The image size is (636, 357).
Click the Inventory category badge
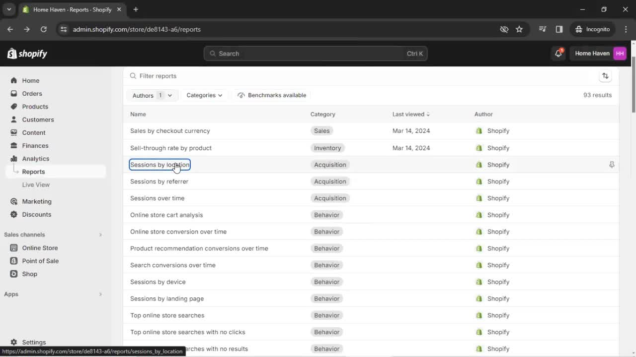(327, 148)
